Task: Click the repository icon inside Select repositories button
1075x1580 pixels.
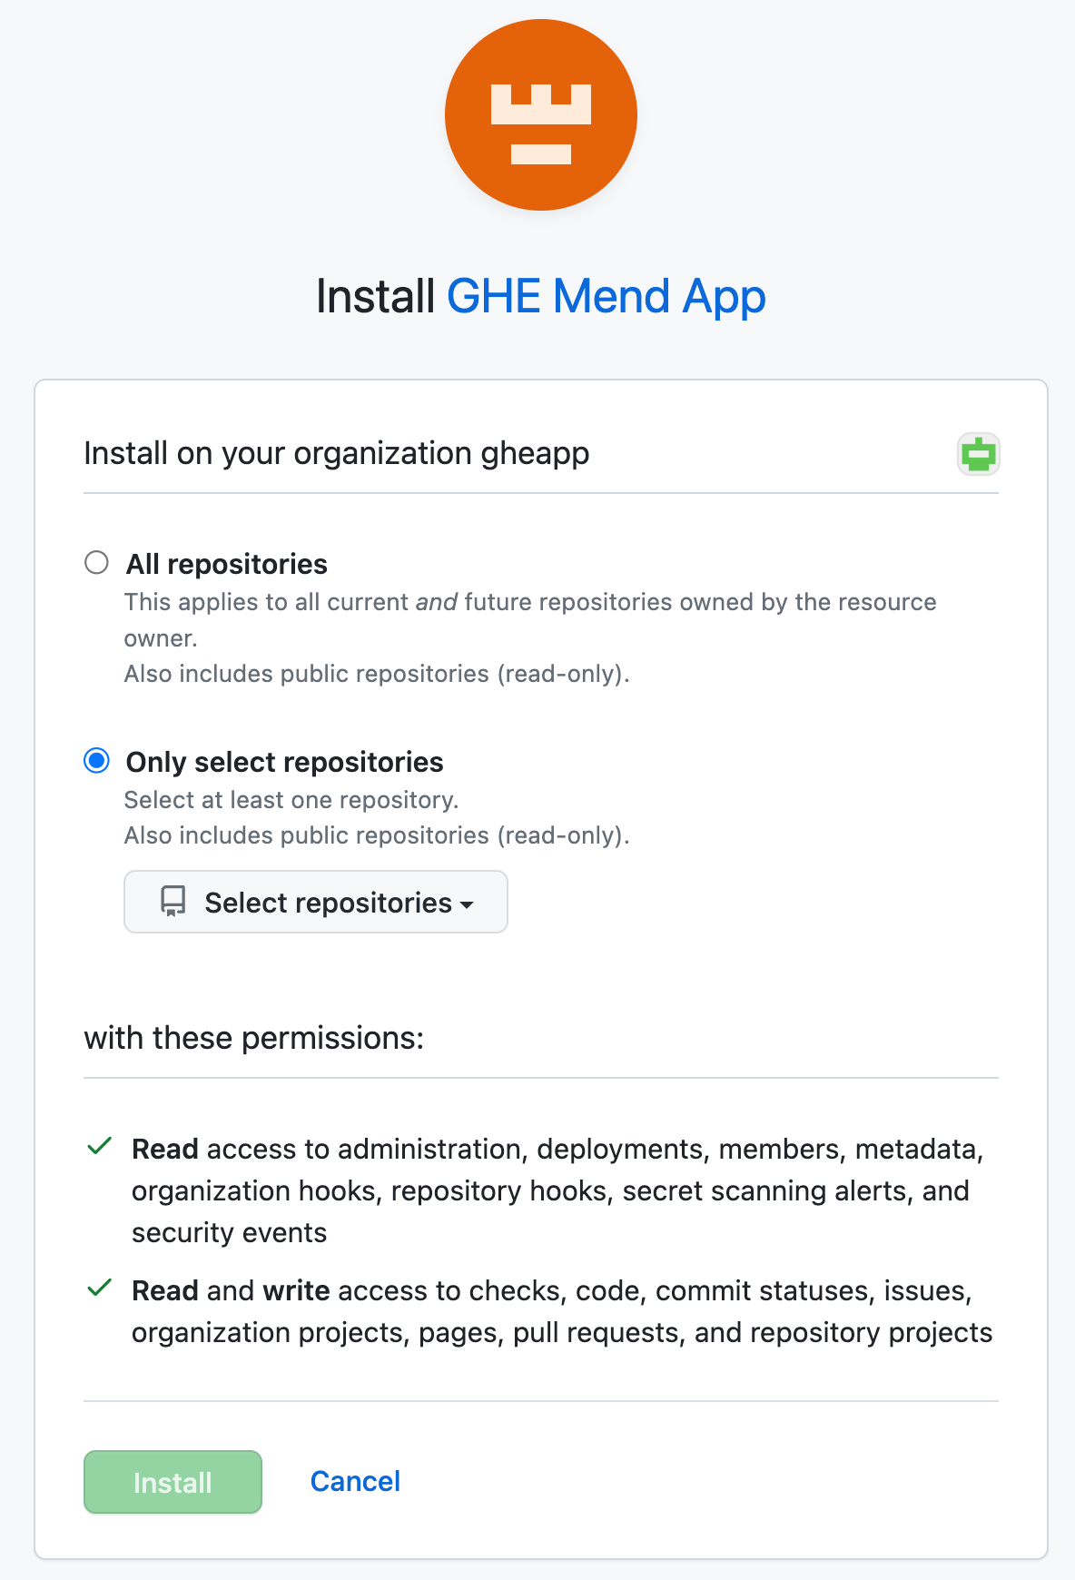Action: [x=173, y=902]
